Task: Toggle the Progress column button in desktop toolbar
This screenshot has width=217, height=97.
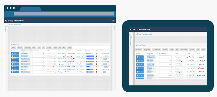Action: tap(20, 48)
